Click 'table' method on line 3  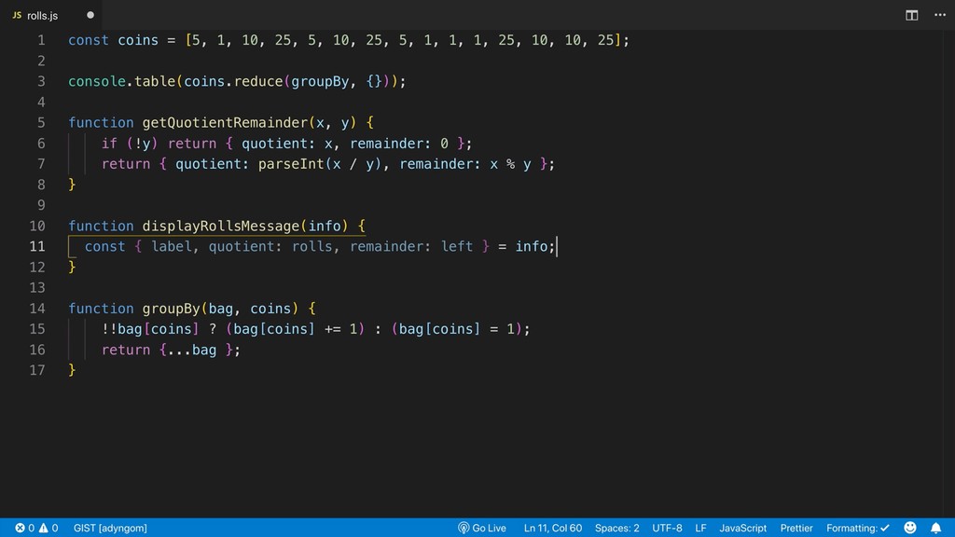click(x=155, y=81)
